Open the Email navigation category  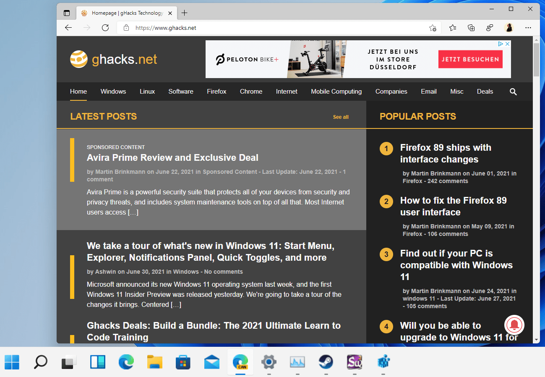[429, 92]
